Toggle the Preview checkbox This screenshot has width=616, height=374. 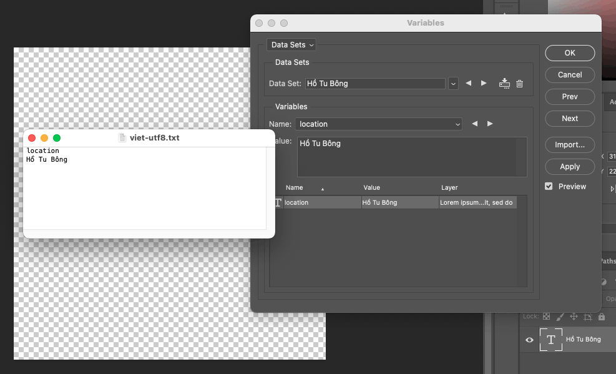(x=549, y=186)
